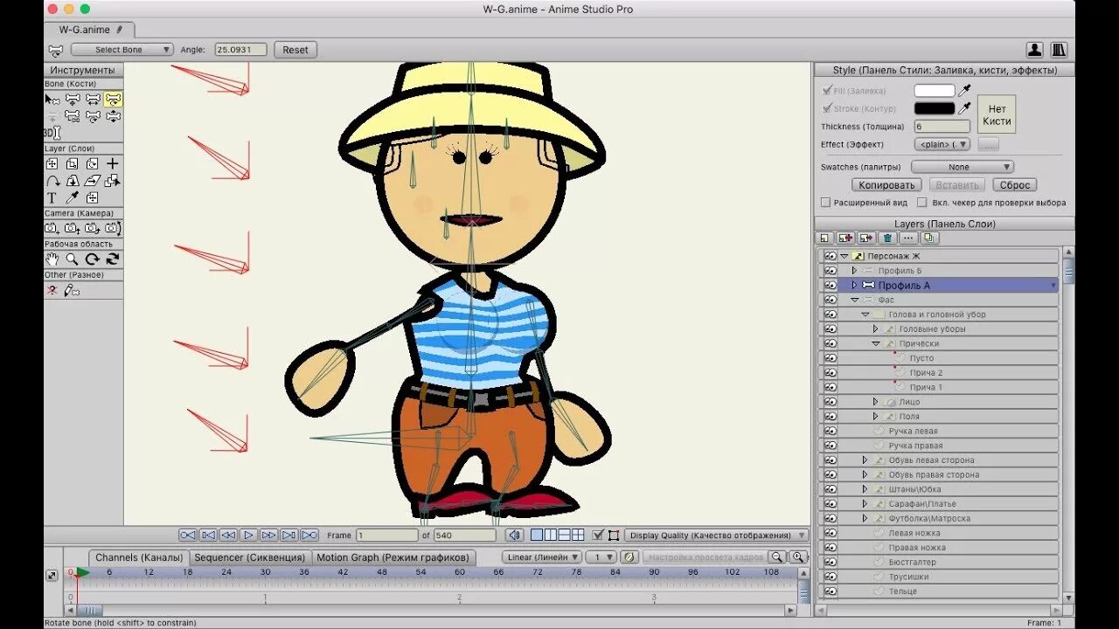Toggle audio mute speaker icon
The image size is (1119, 629).
pyautogui.click(x=515, y=535)
